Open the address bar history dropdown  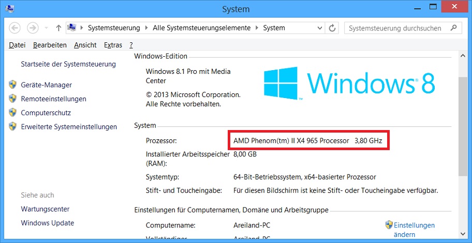click(x=320, y=28)
